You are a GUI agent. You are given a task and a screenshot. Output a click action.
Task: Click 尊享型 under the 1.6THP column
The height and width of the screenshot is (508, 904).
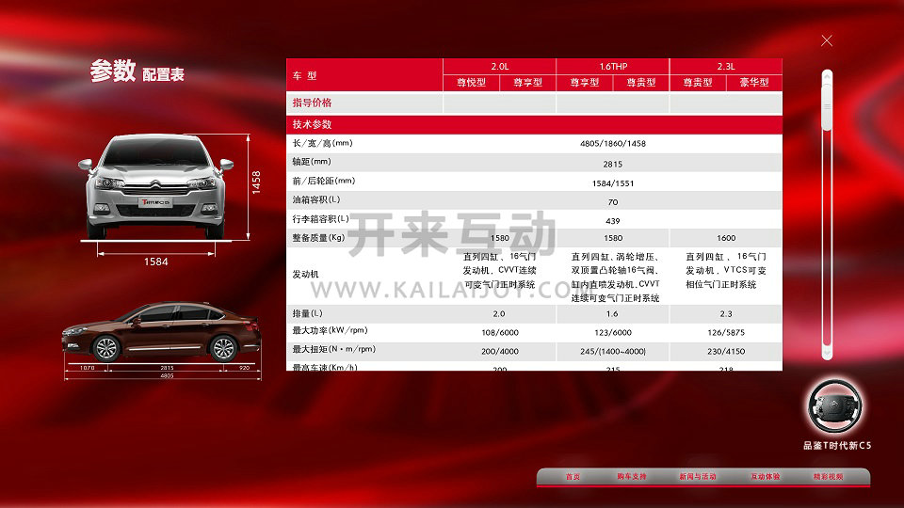[x=585, y=83]
